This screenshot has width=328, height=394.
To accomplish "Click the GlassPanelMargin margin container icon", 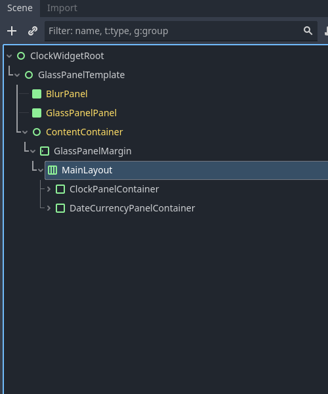I will [x=45, y=151].
